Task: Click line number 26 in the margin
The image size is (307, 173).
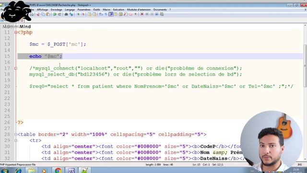Action: point(7,123)
